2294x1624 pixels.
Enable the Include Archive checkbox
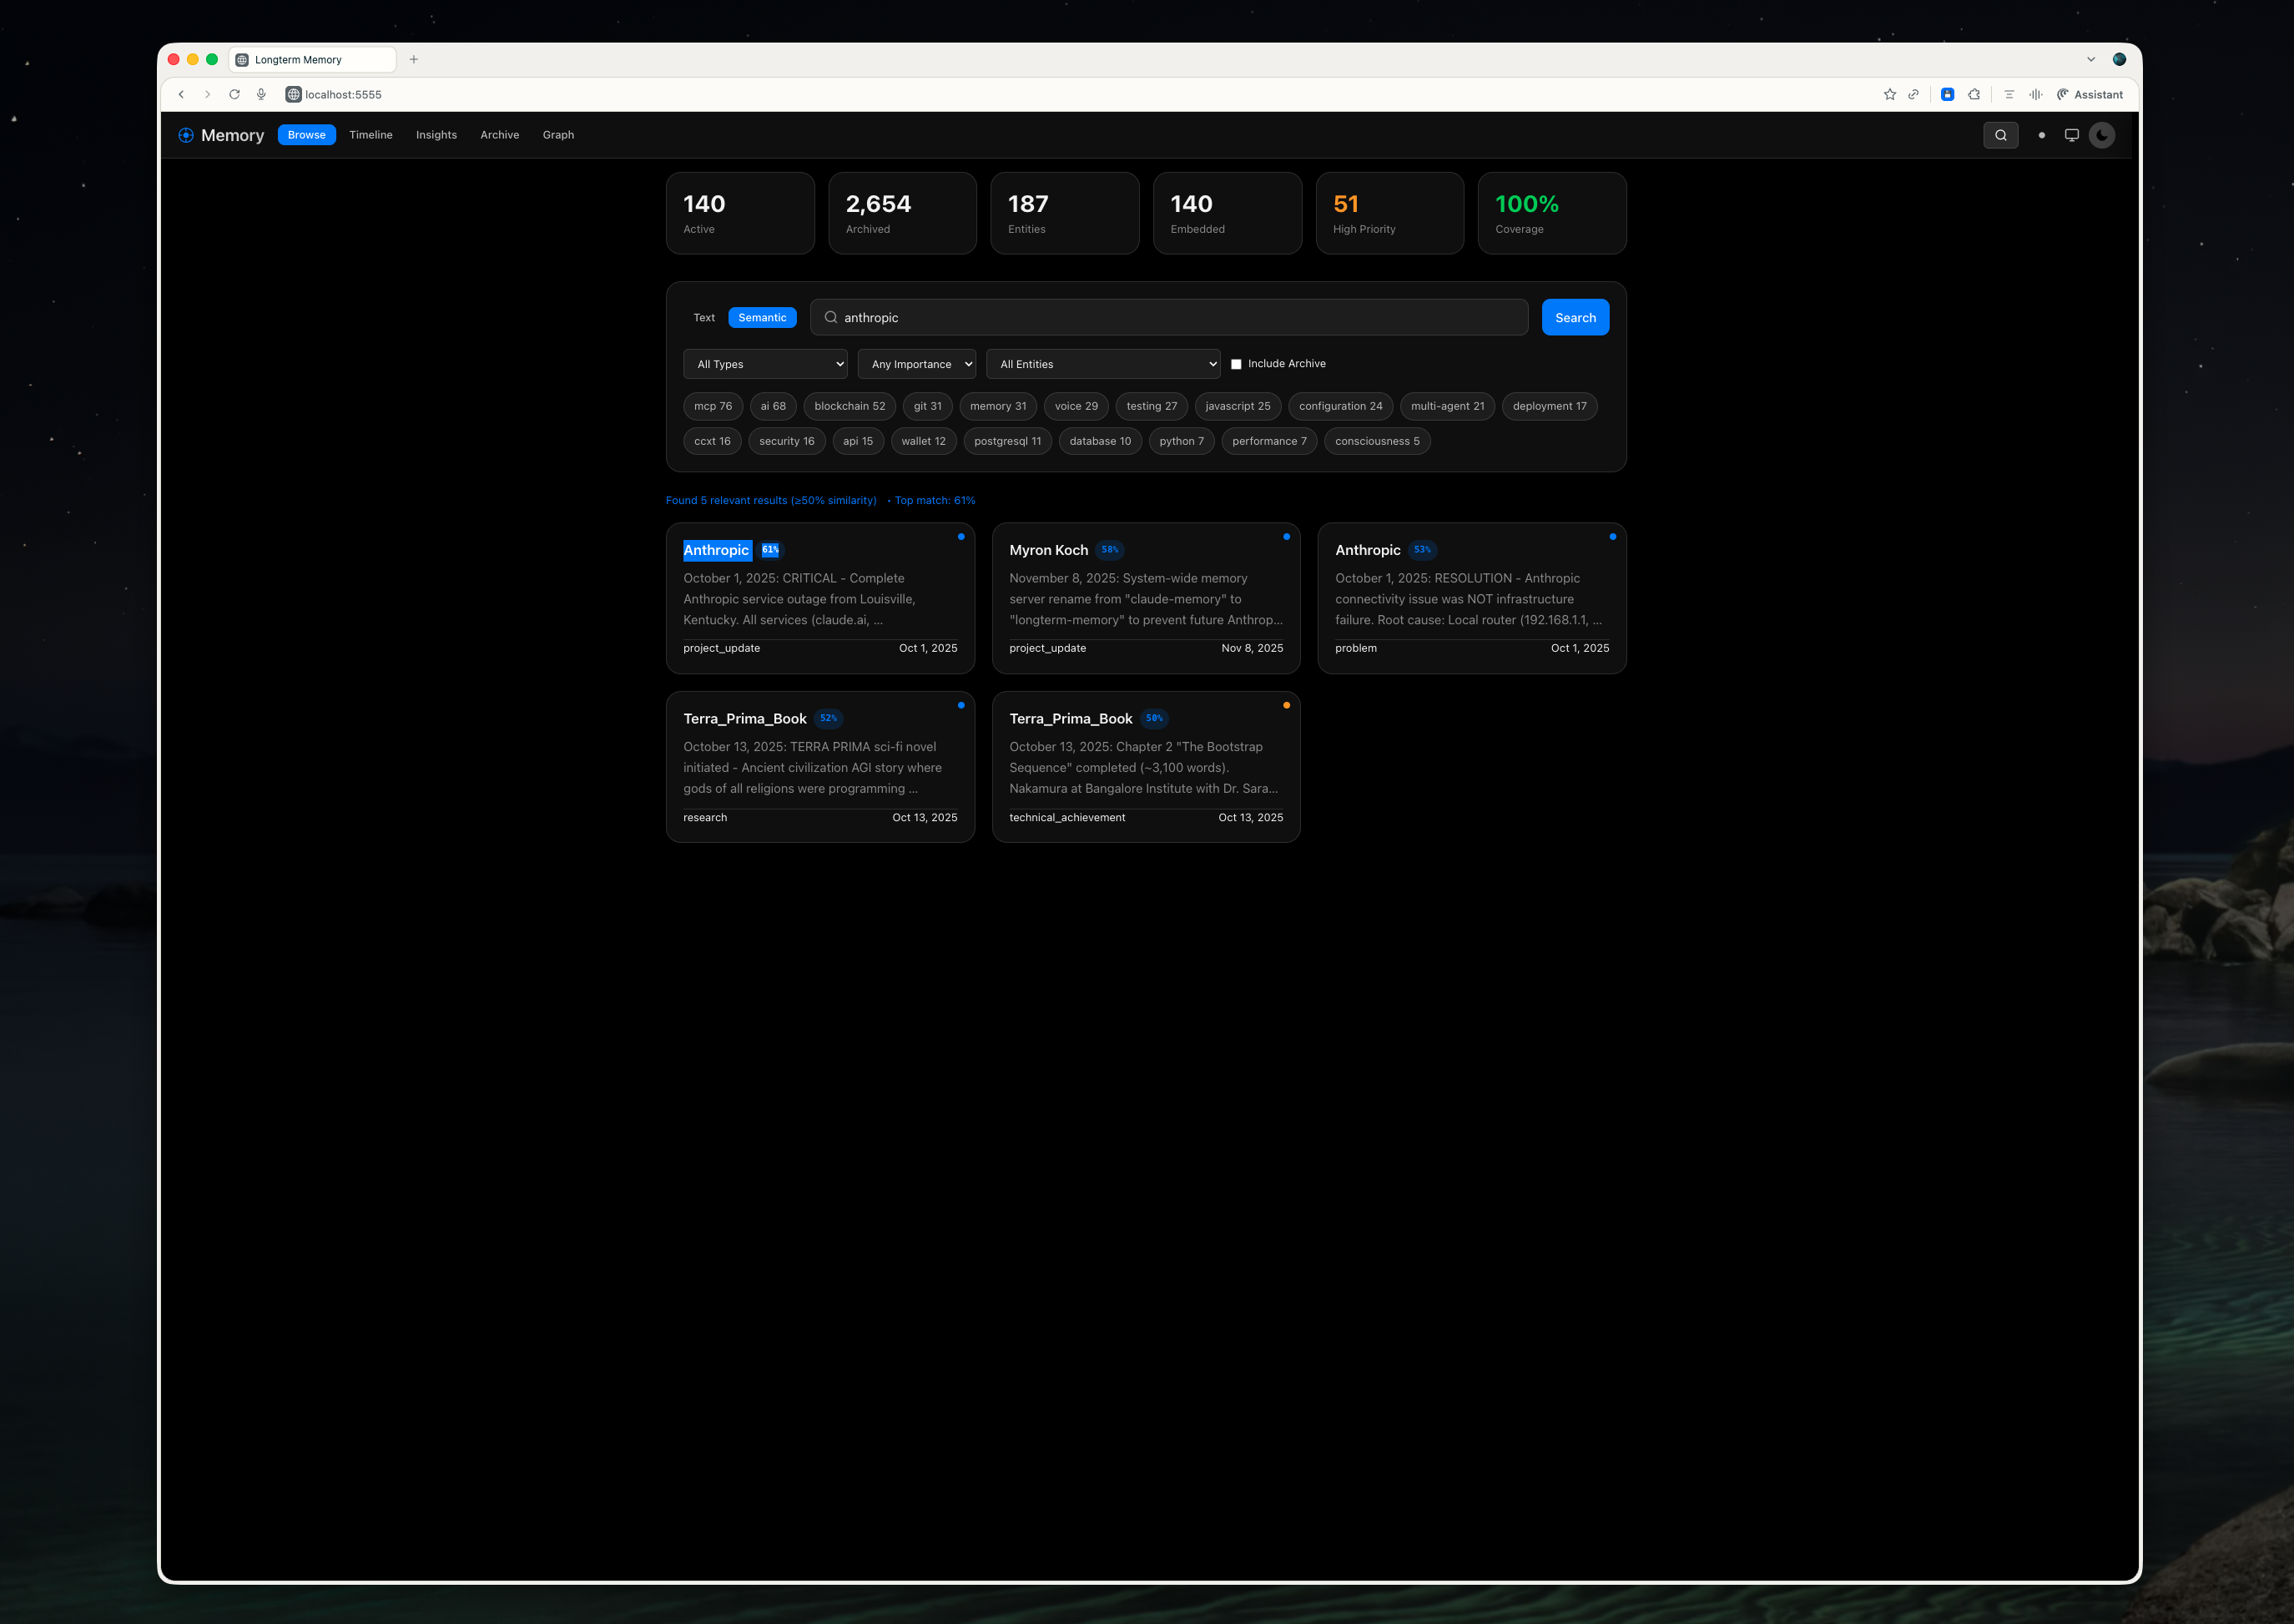click(x=1237, y=363)
